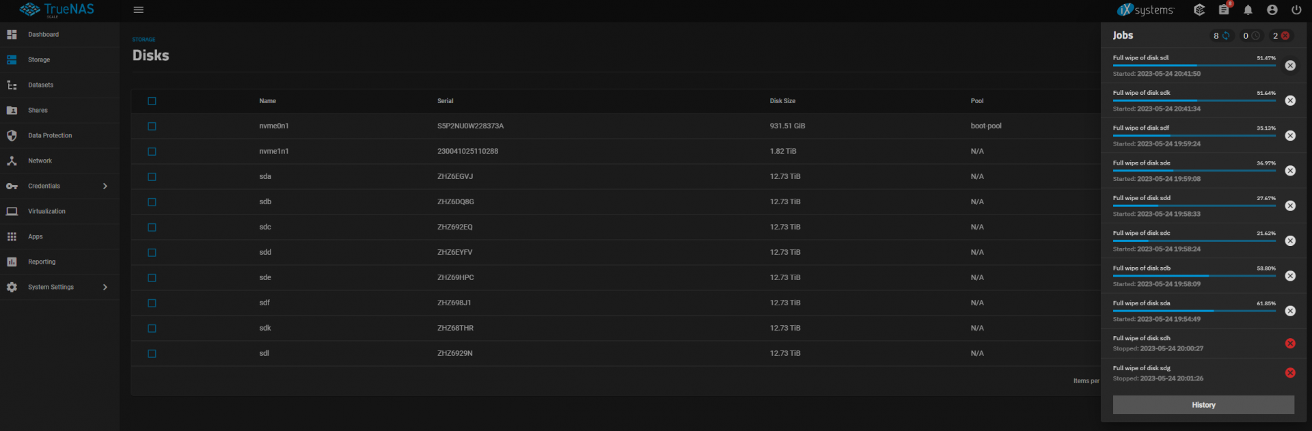Abort the full wipe of disk sdb

[1290, 276]
